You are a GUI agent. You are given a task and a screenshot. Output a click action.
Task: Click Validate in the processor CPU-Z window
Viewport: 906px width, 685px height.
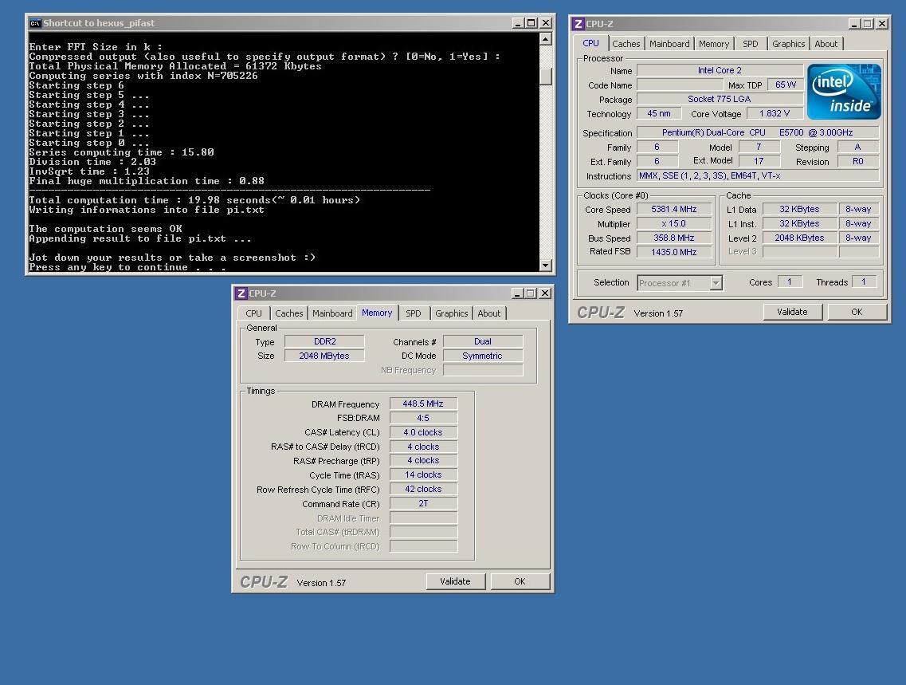(792, 312)
